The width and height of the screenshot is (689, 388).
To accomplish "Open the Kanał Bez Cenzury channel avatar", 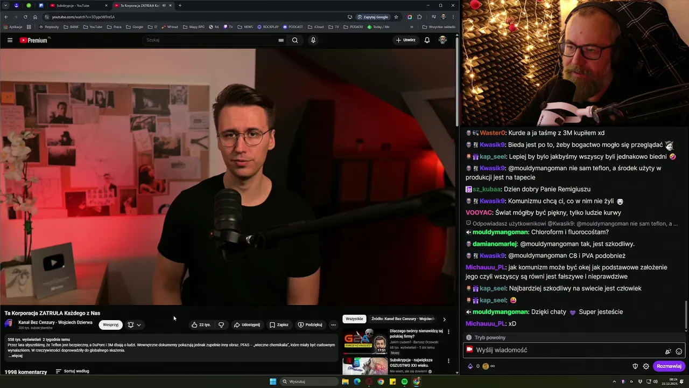I will coord(9,324).
